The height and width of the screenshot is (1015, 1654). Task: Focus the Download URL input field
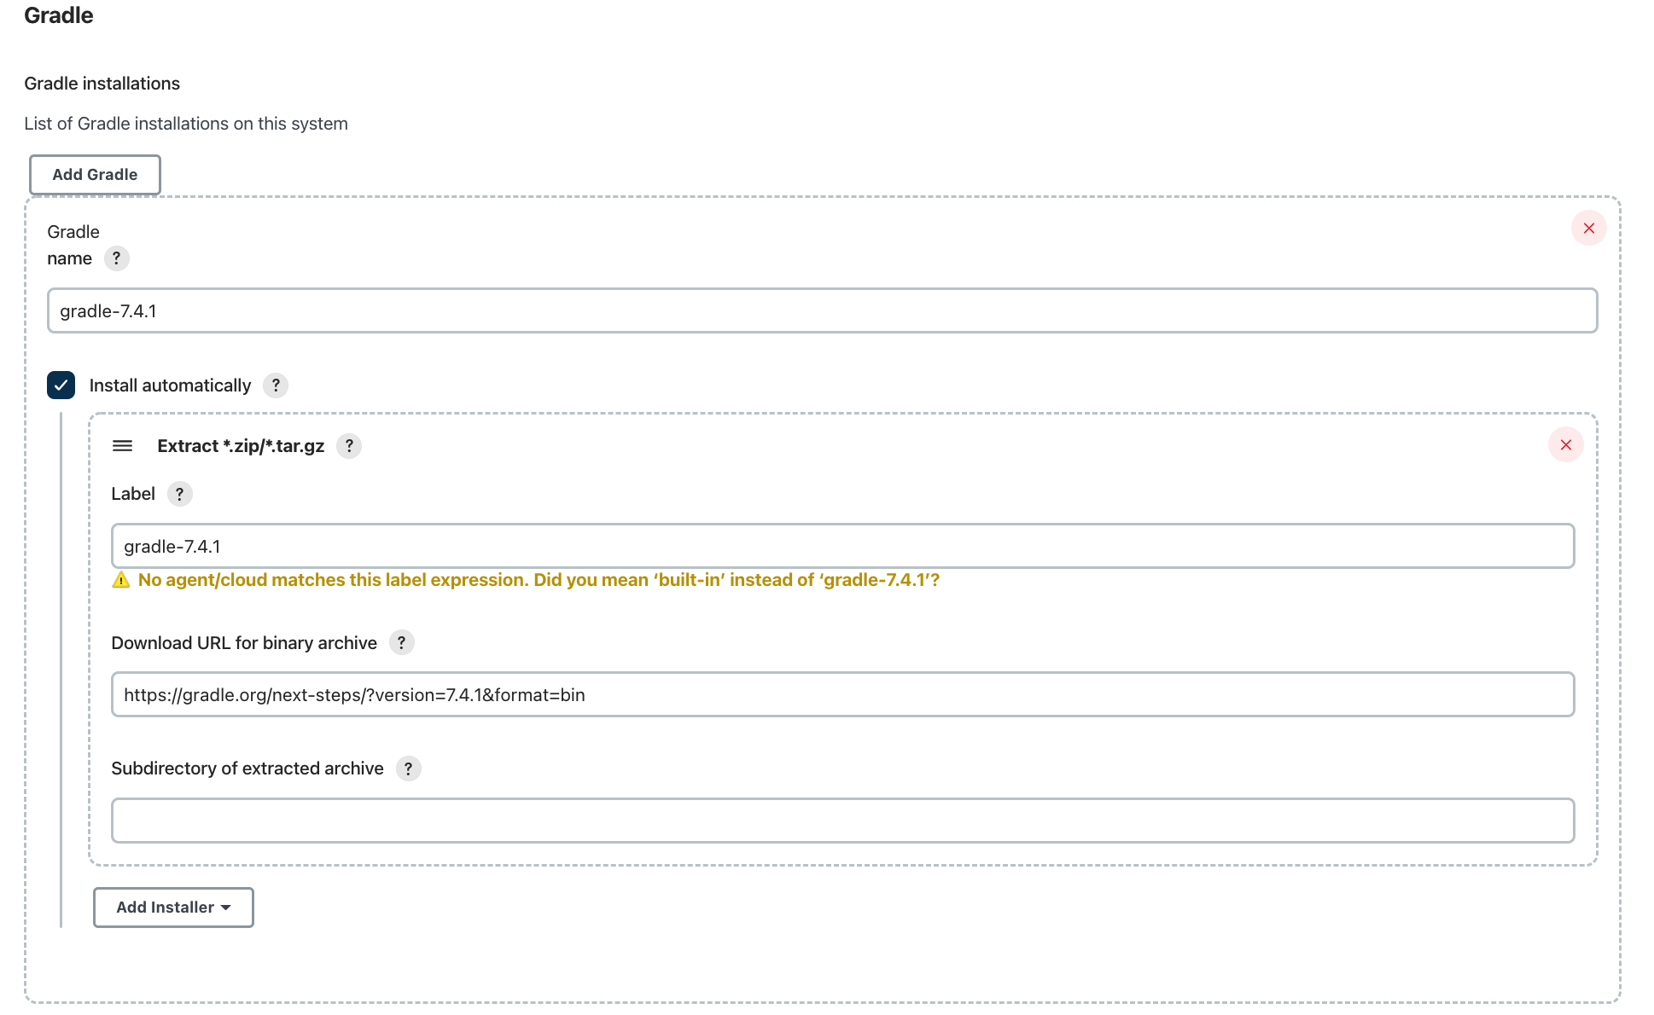(842, 694)
